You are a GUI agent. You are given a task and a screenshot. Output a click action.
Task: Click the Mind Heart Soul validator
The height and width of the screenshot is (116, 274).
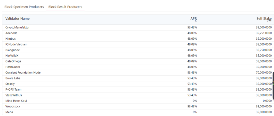(16, 101)
